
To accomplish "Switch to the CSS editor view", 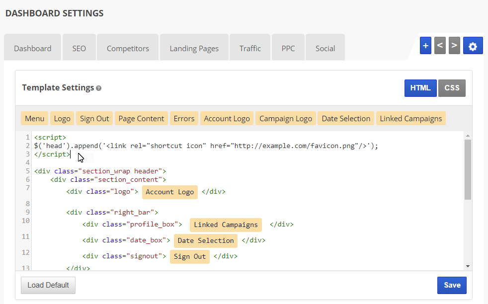I will (x=452, y=88).
